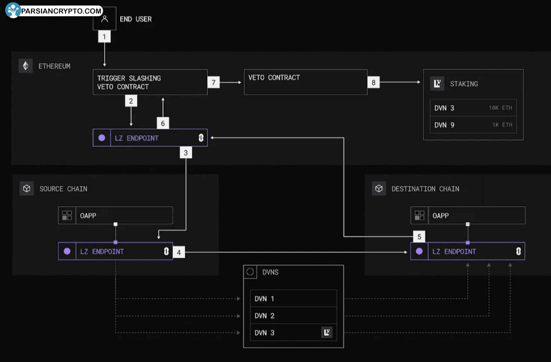Click the DVN 3 10K ETH staking row

tap(473, 108)
